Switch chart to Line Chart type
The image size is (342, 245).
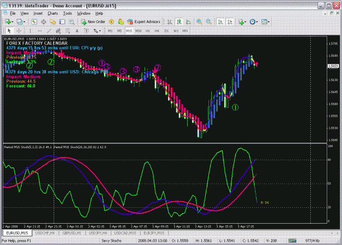point(188,22)
